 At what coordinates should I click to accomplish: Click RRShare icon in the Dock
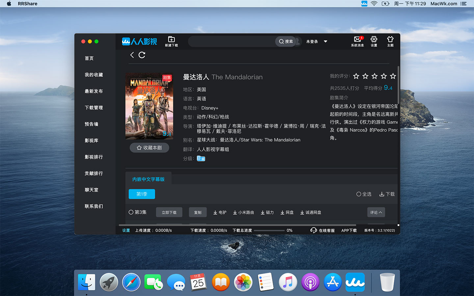(x=355, y=282)
